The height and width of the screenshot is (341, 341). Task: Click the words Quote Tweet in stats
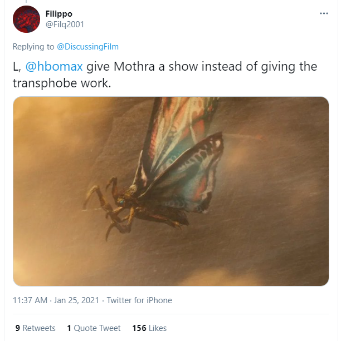(98, 328)
